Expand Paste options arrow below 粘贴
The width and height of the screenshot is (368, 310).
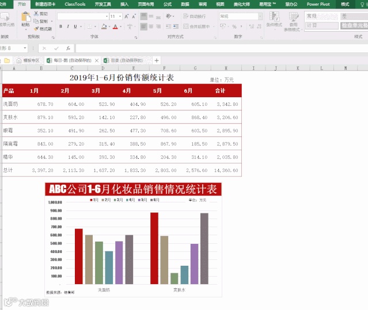(x=25, y=29)
